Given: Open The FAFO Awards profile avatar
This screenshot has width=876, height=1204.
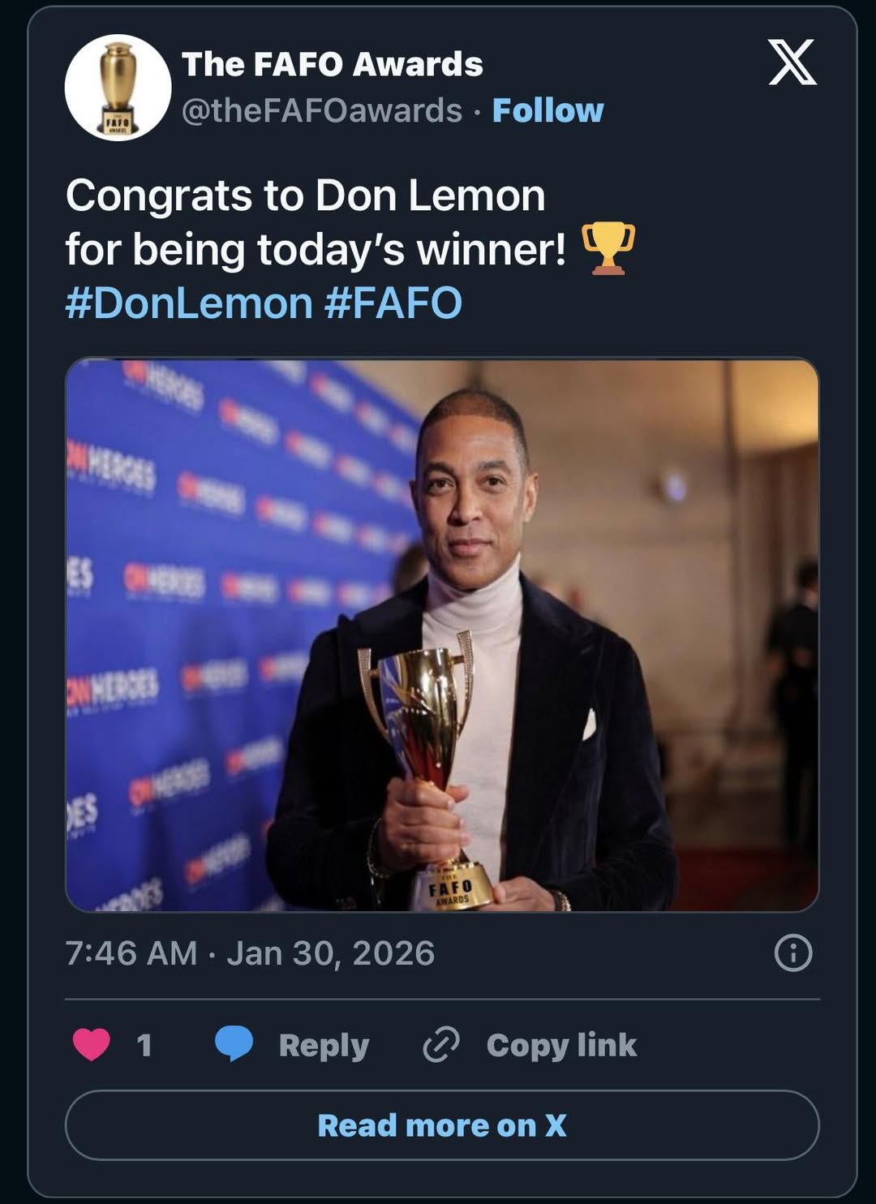Looking at the screenshot, I should tap(118, 88).
